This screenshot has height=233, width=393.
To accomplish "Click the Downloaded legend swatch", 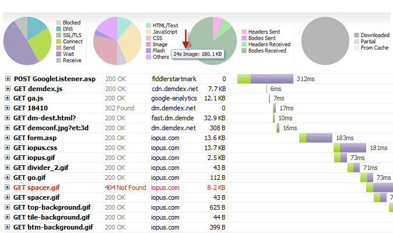I will pyautogui.click(x=357, y=35).
